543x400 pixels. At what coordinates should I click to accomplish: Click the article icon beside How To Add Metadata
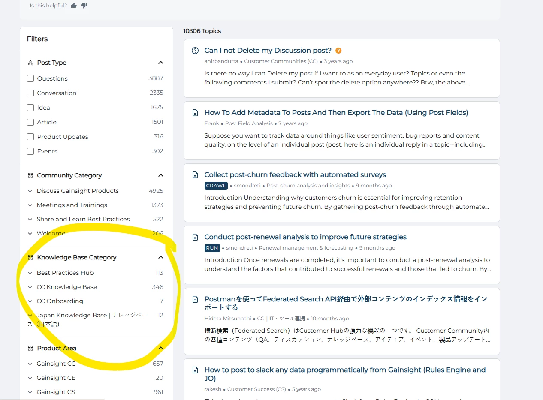tap(195, 113)
